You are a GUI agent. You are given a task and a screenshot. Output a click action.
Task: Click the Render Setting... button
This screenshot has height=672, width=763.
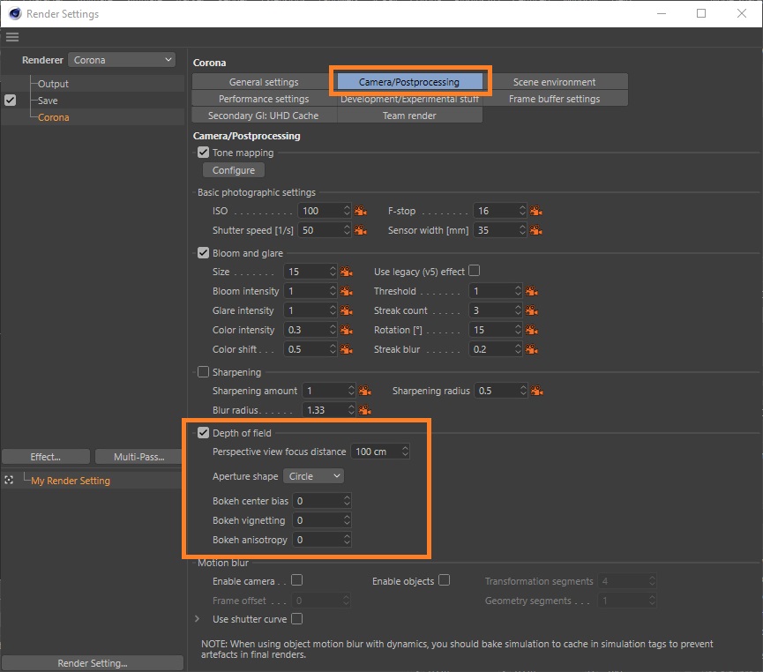tap(93, 663)
